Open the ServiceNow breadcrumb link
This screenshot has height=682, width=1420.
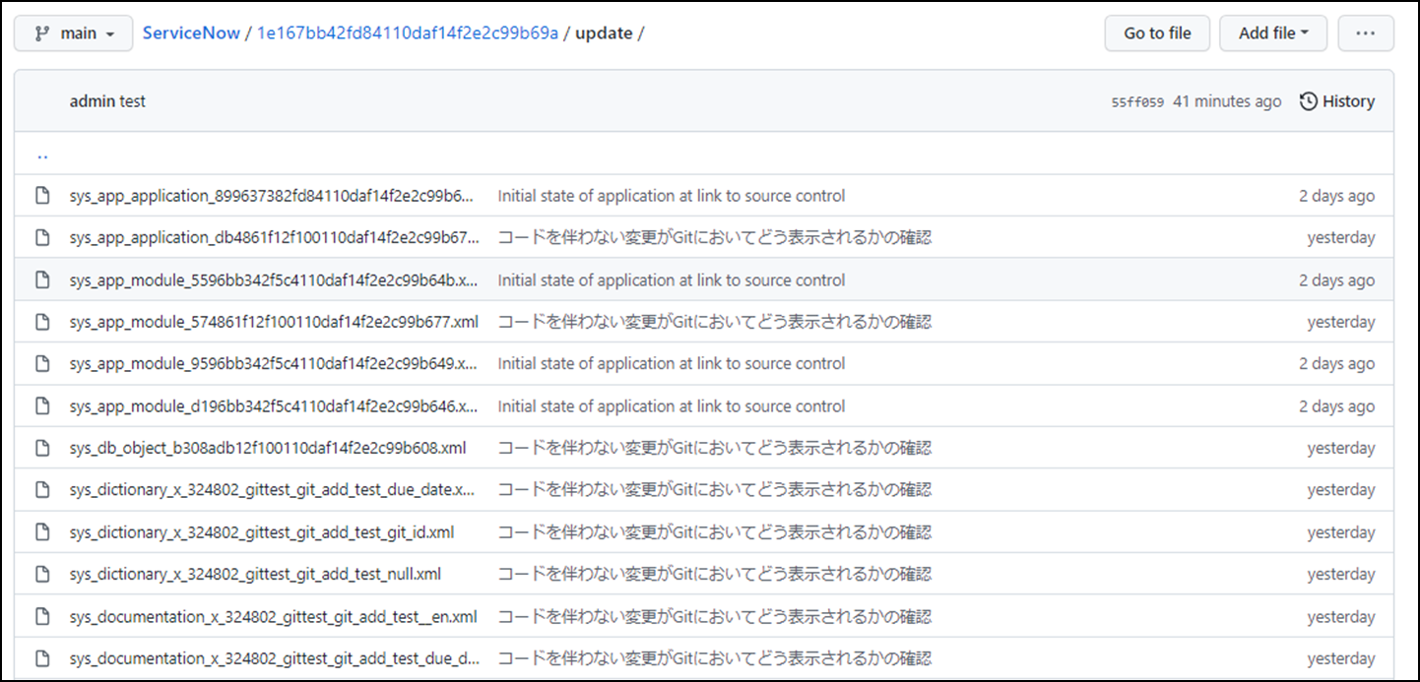[x=191, y=33]
